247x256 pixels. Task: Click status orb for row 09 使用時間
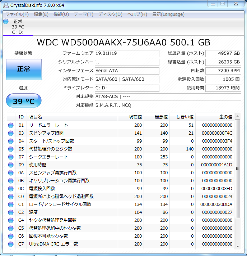point(11,165)
